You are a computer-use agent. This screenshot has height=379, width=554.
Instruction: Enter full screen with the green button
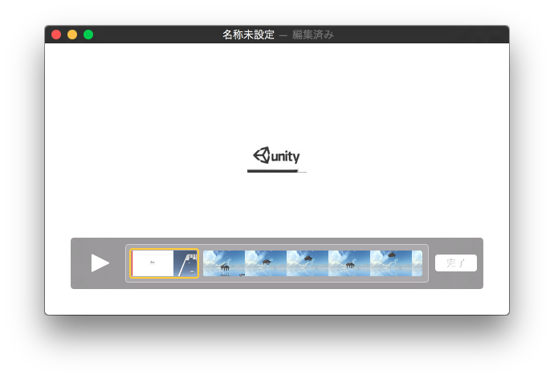click(x=88, y=35)
